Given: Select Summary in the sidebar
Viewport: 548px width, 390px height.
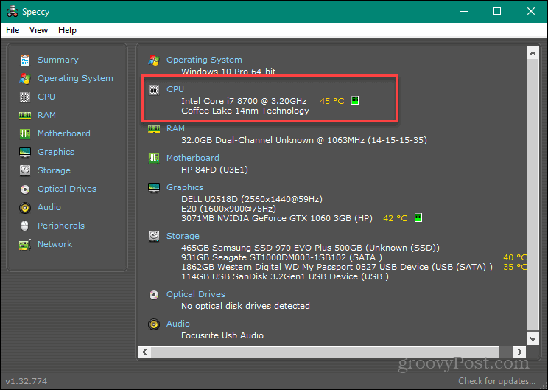Looking at the screenshot, I should click(58, 60).
